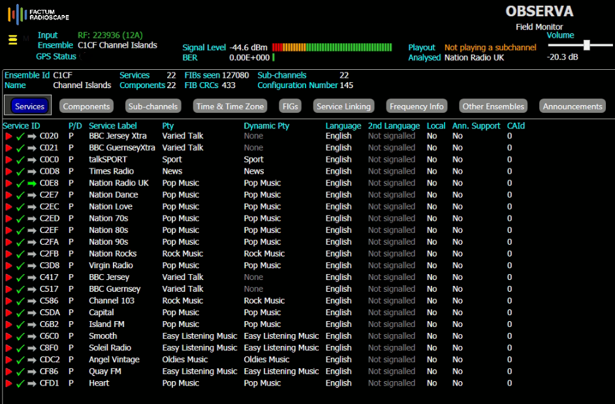
Task: Open the Frequency Info tab
Action: [x=417, y=106]
